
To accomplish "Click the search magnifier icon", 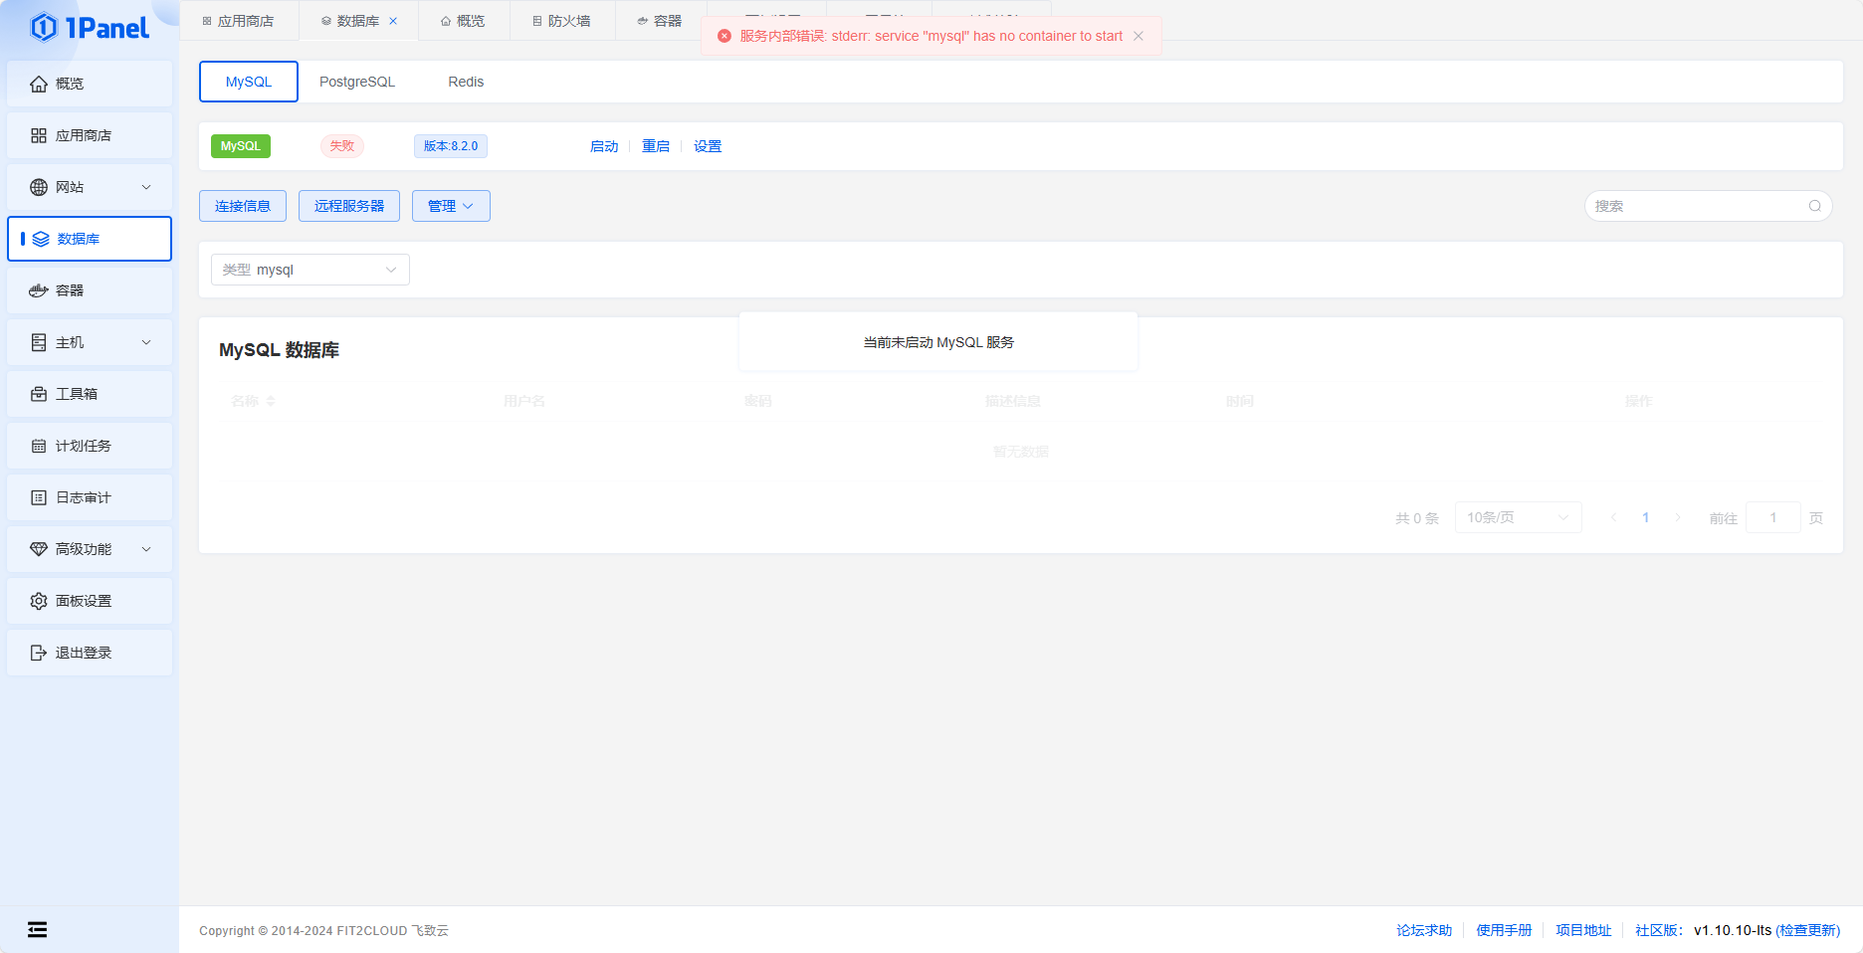I will [x=1815, y=206].
